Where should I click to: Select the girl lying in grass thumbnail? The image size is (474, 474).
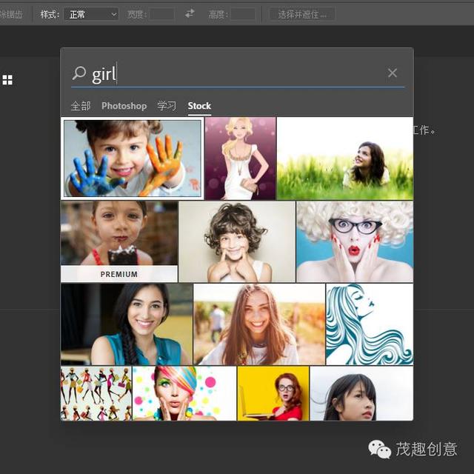345,158
